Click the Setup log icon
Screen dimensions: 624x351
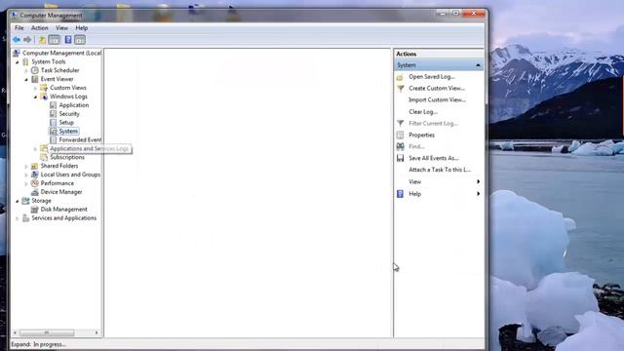pyautogui.click(x=53, y=123)
